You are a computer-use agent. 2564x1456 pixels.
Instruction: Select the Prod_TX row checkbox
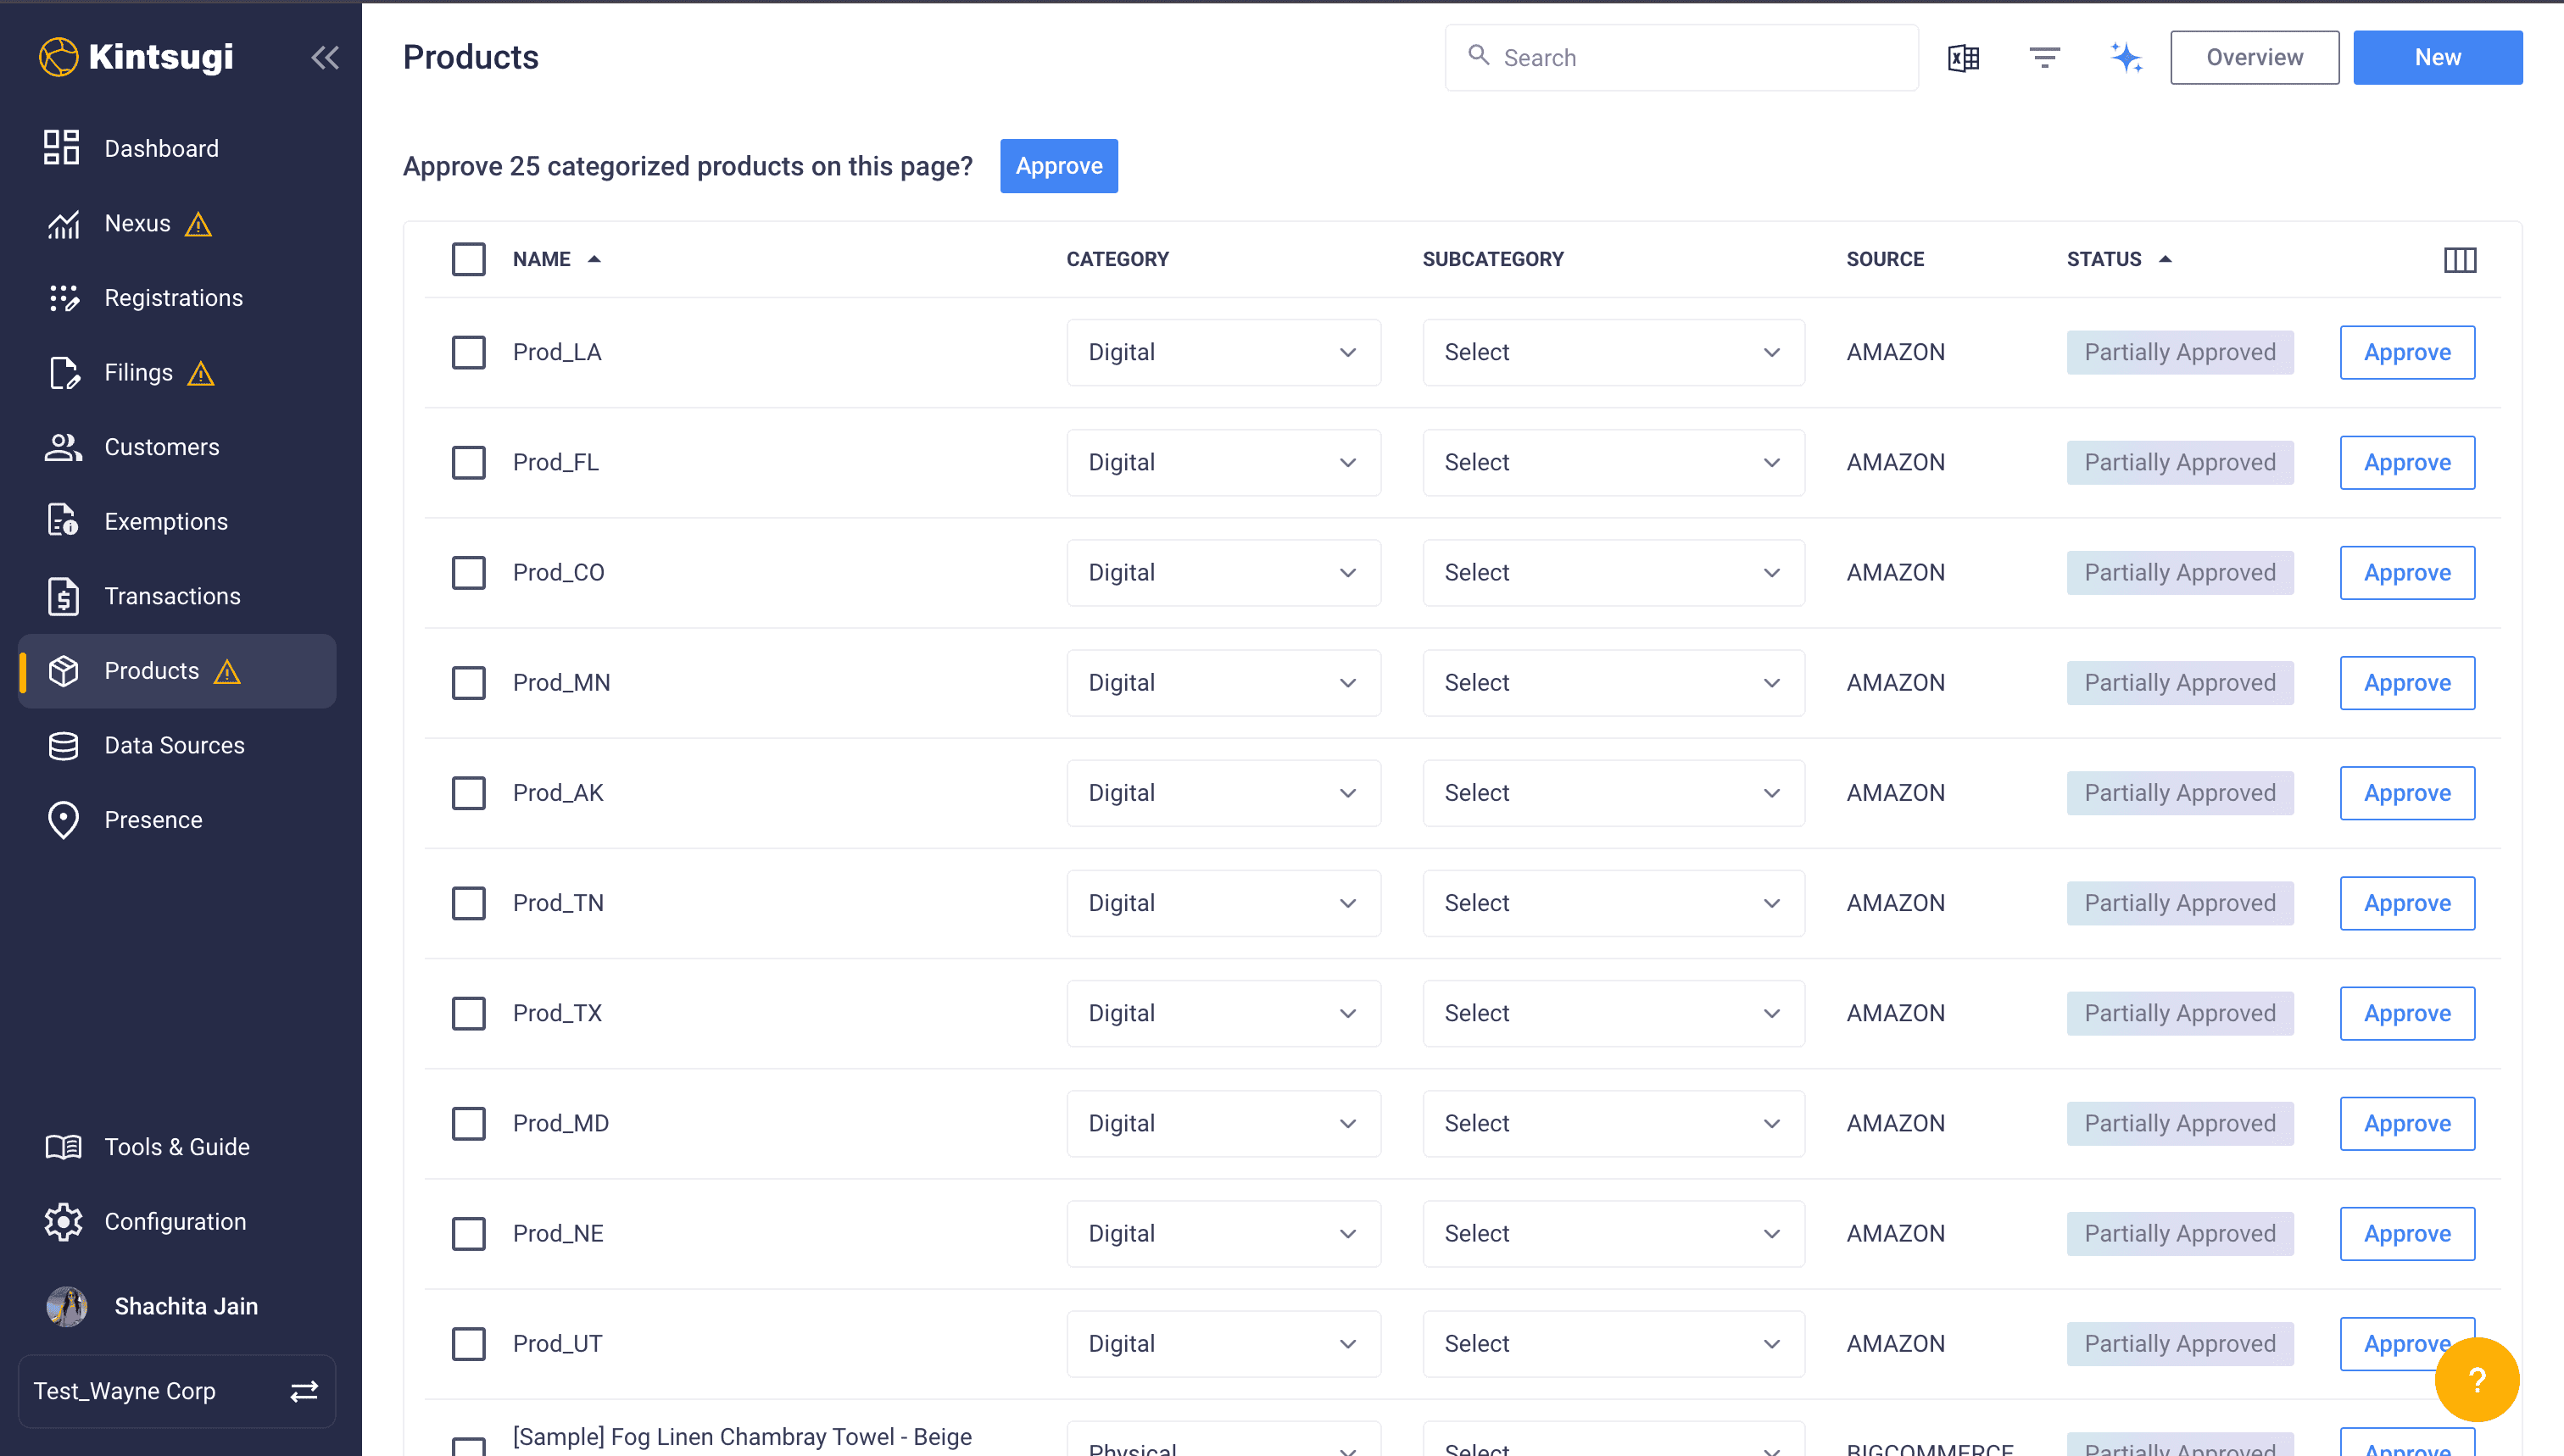click(x=468, y=1013)
